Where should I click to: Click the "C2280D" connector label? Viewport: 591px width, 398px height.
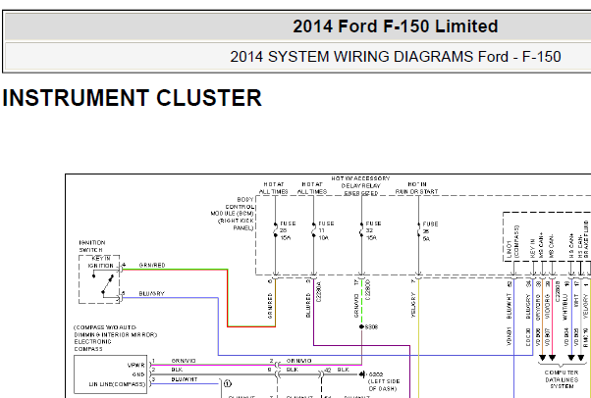(x=368, y=289)
